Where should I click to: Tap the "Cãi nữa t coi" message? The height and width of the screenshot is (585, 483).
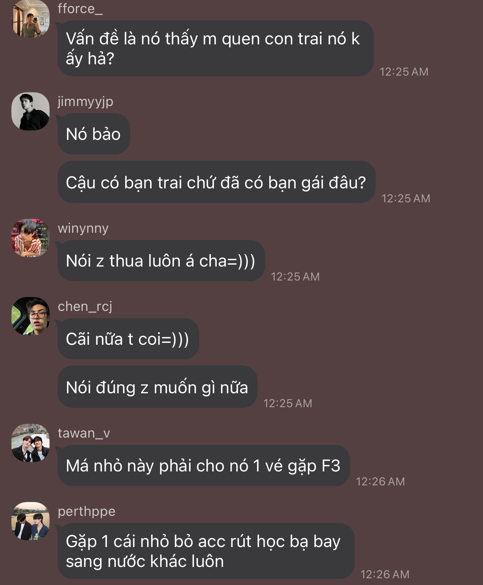[128, 339]
